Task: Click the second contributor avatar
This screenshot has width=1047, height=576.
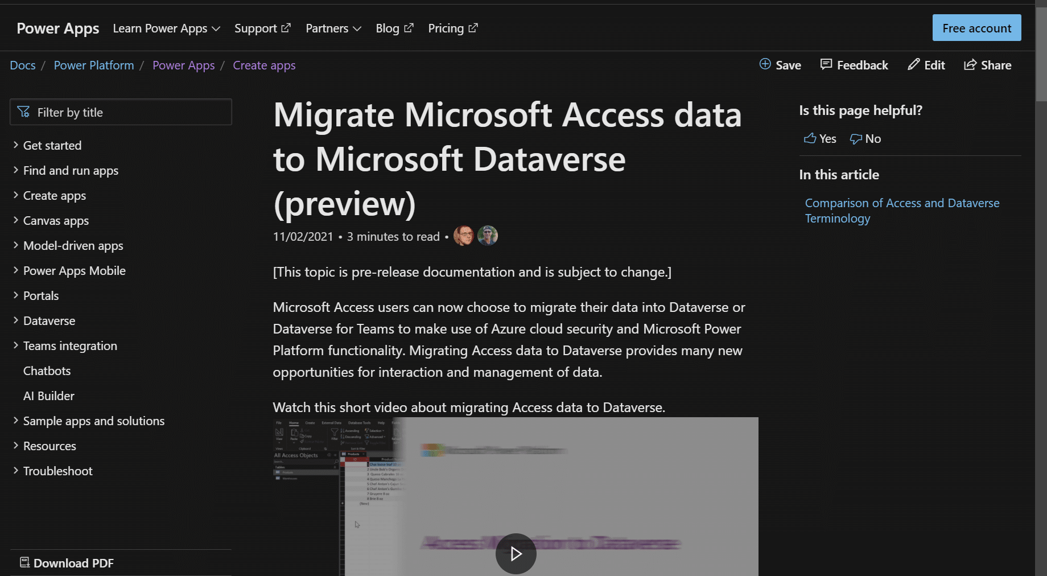Action: click(x=488, y=236)
